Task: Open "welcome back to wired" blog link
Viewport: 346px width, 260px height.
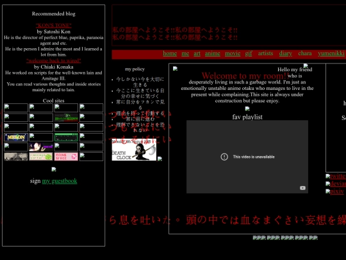Action: pyautogui.click(x=54, y=60)
